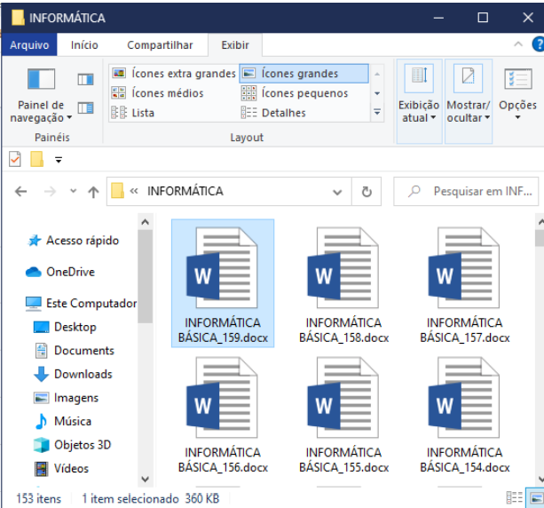
Task: Select INFORMÁTICA BÁSICA_155.docx file
Action: pos(343,415)
